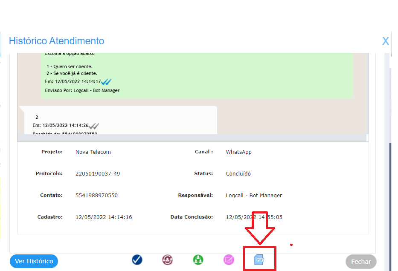Click the responsible value Logcall - Bot Manager
This screenshot has width=398, height=271.
pos(254,196)
